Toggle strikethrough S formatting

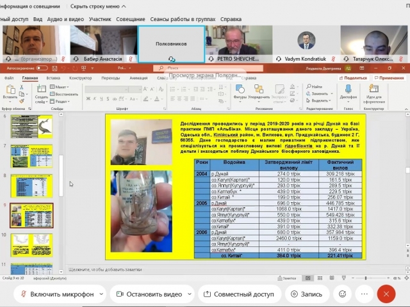[x=108, y=98]
